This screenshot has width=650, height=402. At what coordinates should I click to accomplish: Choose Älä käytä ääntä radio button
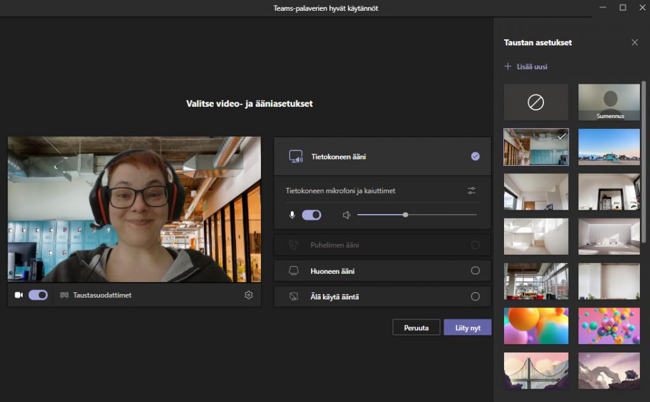pos(475,296)
